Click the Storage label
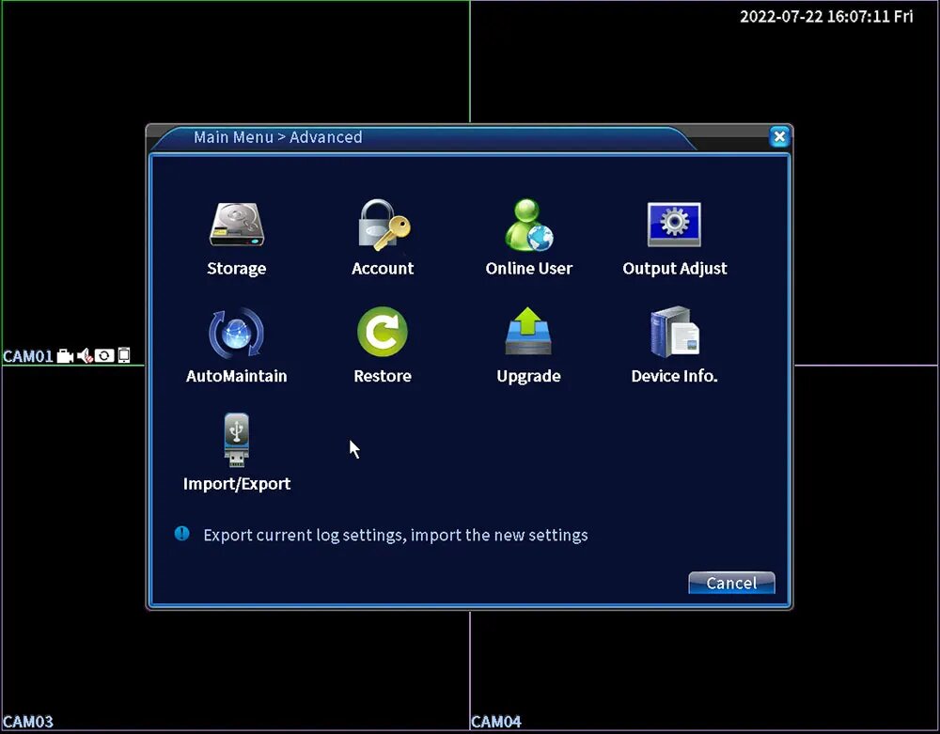The height and width of the screenshot is (734, 940). pos(236,269)
